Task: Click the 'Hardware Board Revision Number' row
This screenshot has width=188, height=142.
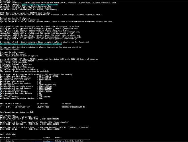Action: click(x=22, y=98)
